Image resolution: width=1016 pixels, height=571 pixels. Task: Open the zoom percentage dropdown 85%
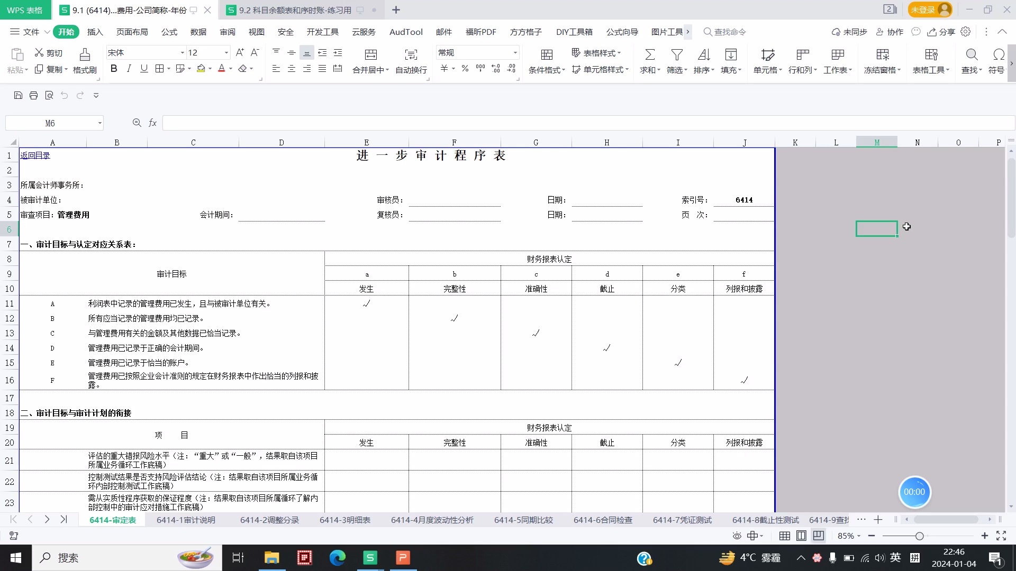[x=849, y=536]
